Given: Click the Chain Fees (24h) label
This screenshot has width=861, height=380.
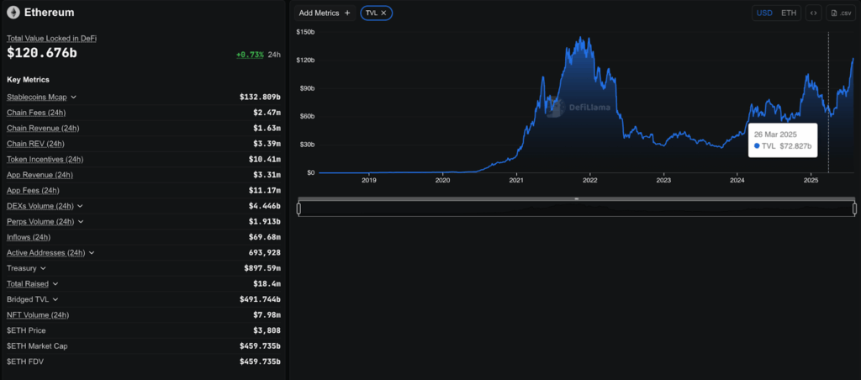Looking at the screenshot, I should tap(36, 113).
